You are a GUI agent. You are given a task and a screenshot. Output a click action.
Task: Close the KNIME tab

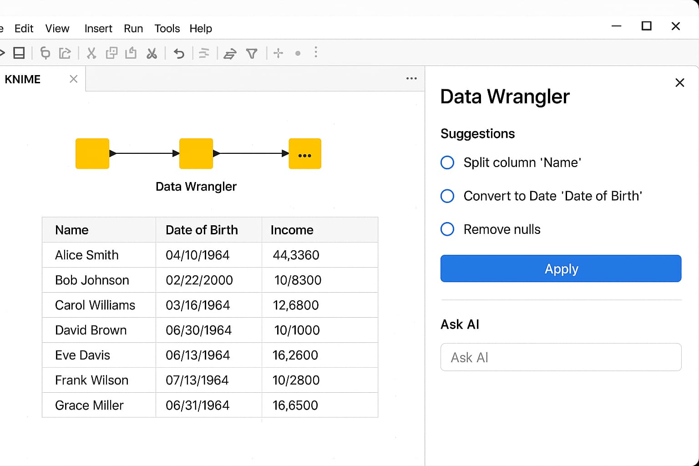click(x=73, y=79)
